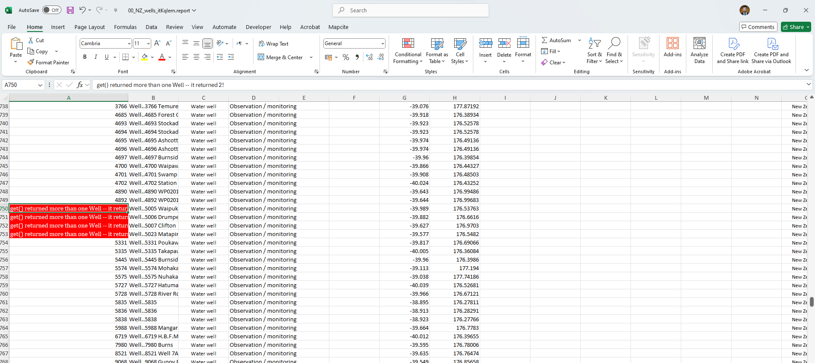Toggle AutoSave switch on

coord(52,10)
